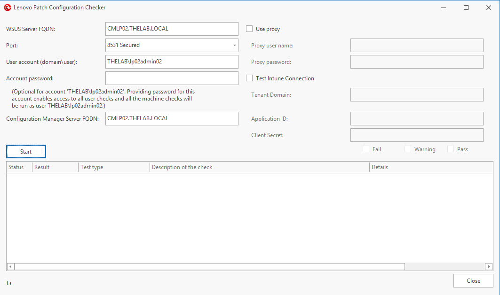The image size is (500, 295).
Task: Click the right scroll arrow of results list
Action: (x=489, y=266)
